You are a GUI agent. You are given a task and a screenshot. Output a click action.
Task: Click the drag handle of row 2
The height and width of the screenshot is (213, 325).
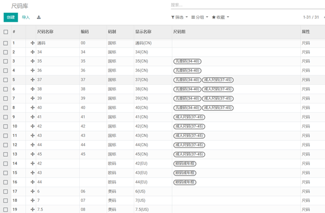[x=32, y=52]
